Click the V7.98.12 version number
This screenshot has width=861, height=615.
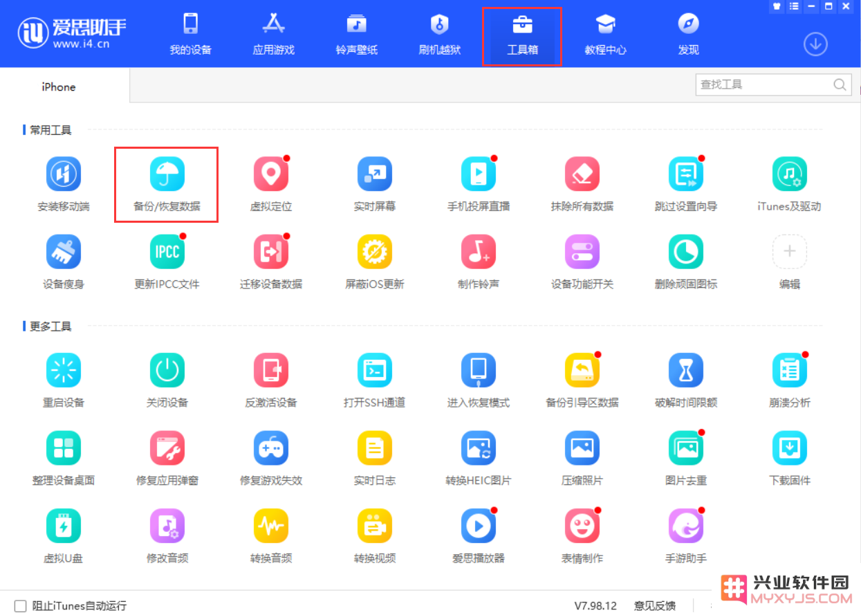click(x=595, y=605)
